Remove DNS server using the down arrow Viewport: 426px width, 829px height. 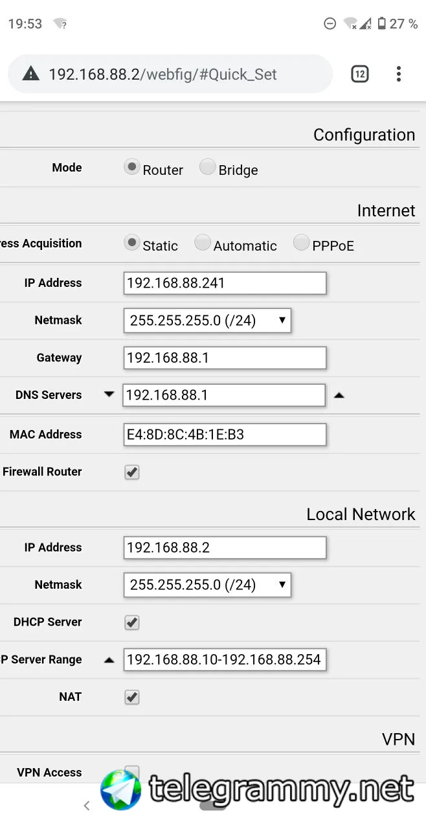click(109, 394)
